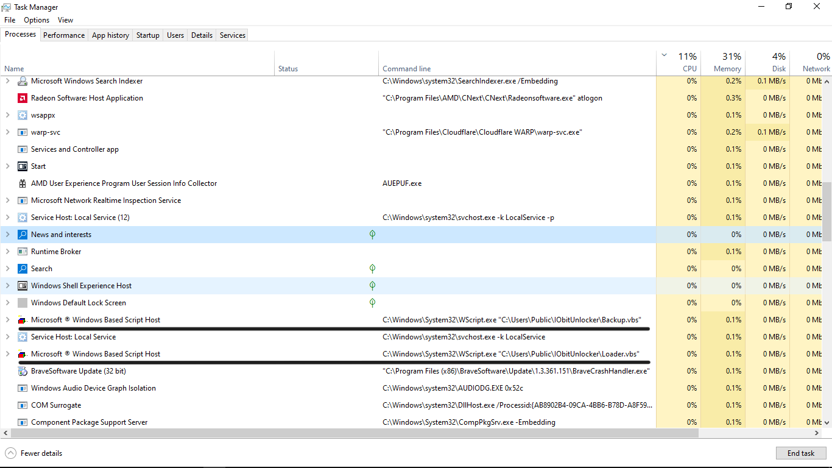Click the News and interests icon
The image size is (832, 468).
(23, 234)
